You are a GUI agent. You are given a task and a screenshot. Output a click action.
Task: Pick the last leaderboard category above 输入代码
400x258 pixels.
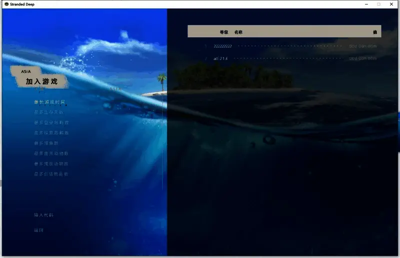(51, 174)
